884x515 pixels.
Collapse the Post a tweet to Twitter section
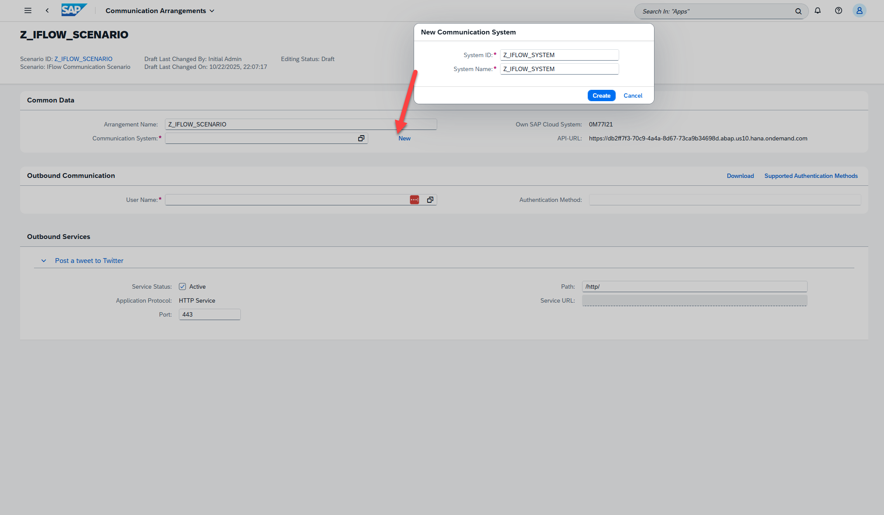tap(44, 261)
